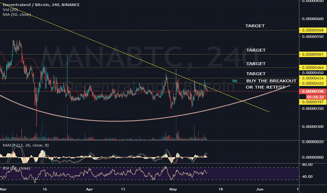Click the 'Apr' date on time axis

pyautogui.click(x=89, y=189)
